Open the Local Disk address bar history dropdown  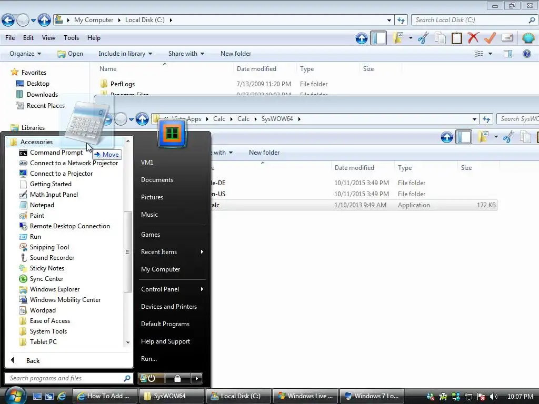click(389, 21)
